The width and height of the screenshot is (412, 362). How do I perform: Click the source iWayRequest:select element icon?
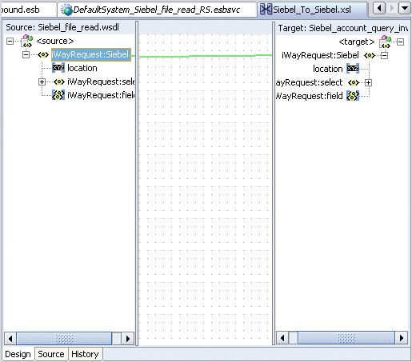(59, 82)
